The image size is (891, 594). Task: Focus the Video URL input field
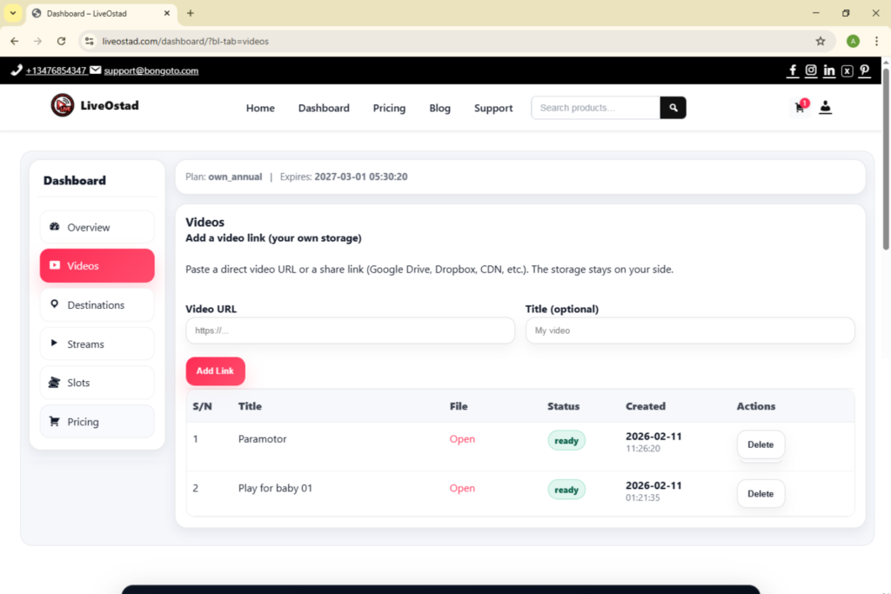(350, 330)
